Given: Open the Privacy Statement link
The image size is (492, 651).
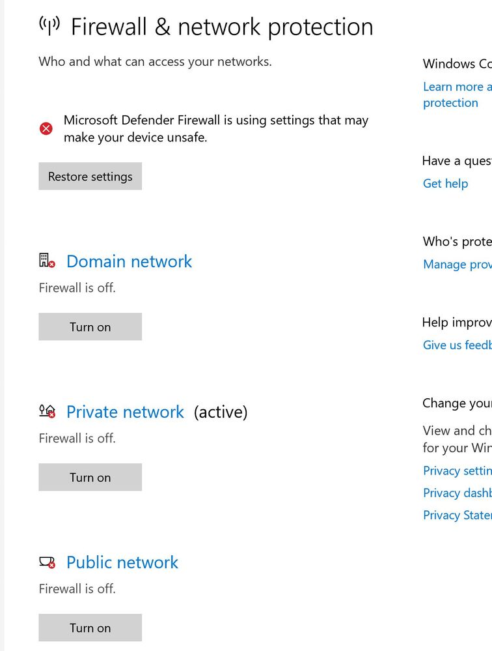Looking at the screenshot, I should pos(458,515).
